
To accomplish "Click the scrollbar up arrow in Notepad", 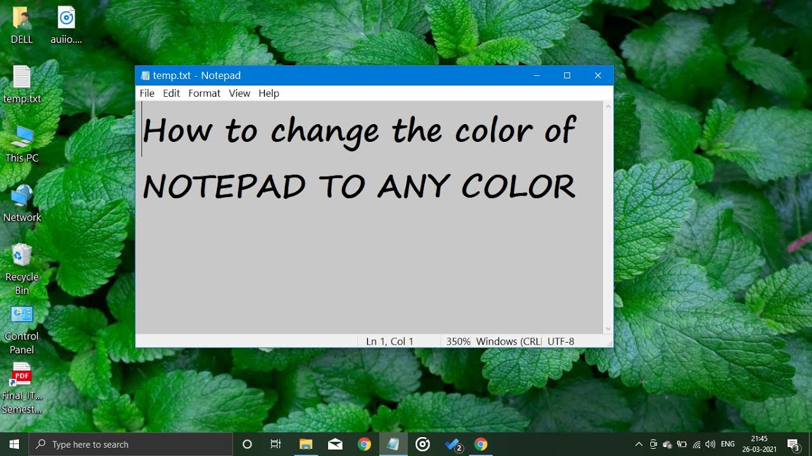I will pos(608,106).
